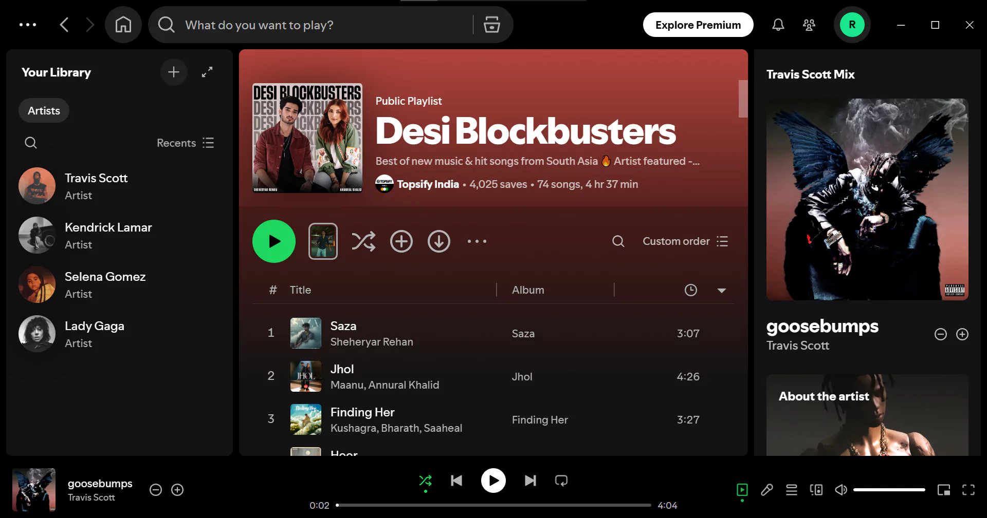Click the Saza album link
The width and height of the screenshot is (987, 518).
coord(523,334)
